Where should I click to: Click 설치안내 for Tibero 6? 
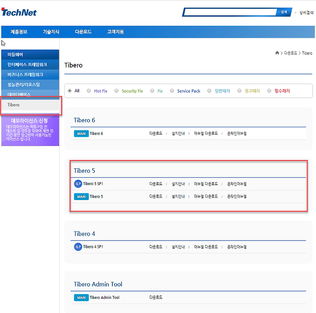178,133
